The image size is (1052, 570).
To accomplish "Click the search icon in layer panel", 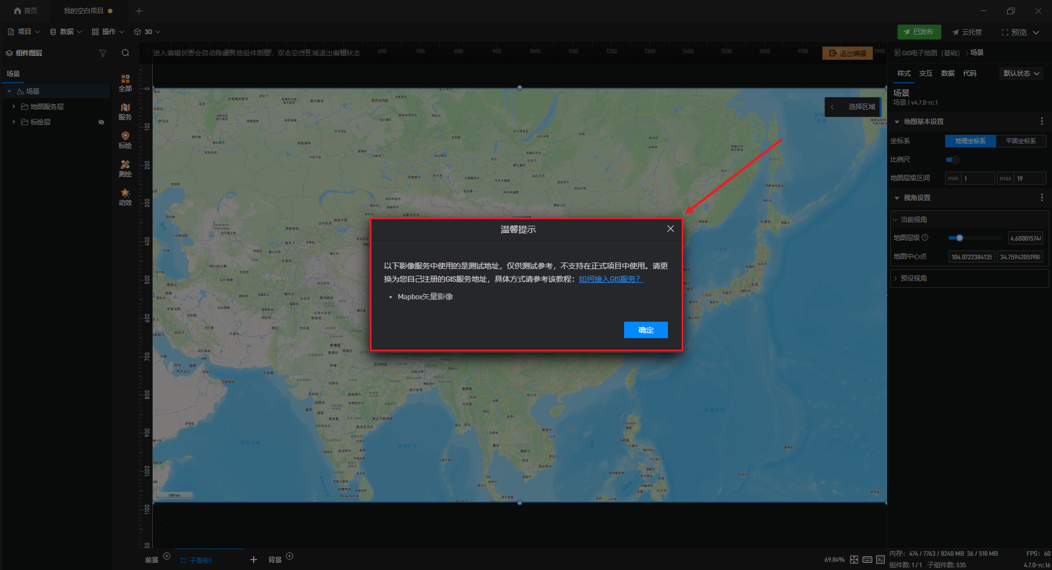I will tap(125, 53).
